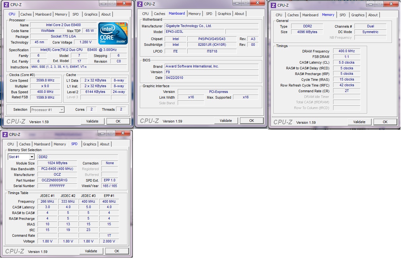
Task: Go to Graphics tab in the Memory window
Action: pos(358,15)
